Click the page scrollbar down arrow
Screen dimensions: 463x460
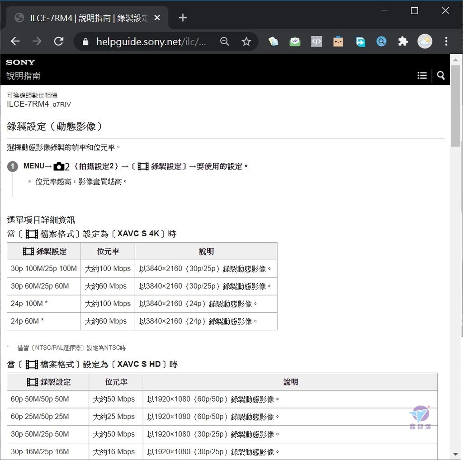click(x=456, y=454)
